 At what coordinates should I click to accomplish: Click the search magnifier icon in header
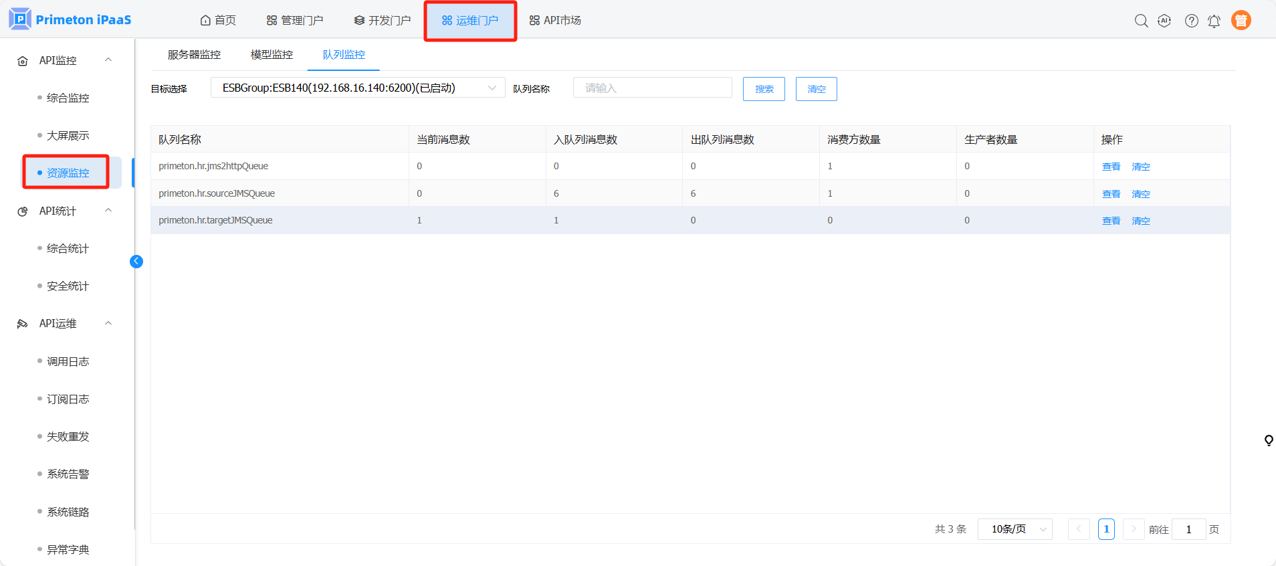(1141, 21)
